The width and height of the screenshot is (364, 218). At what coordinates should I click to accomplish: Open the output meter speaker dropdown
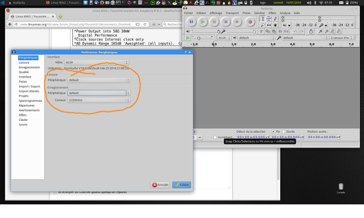[289, 25]
